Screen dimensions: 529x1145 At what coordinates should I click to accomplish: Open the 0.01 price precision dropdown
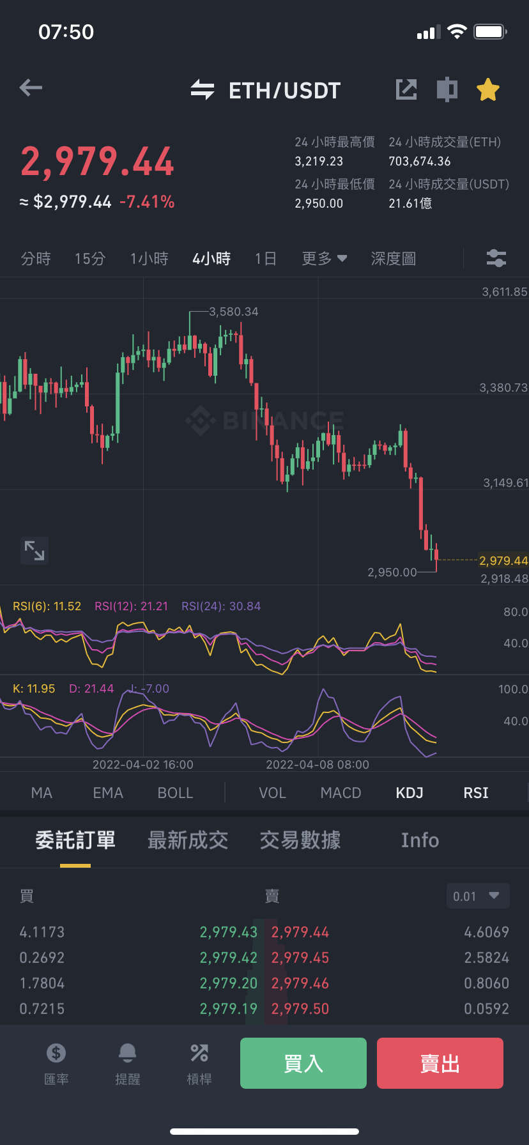(478, 896)
